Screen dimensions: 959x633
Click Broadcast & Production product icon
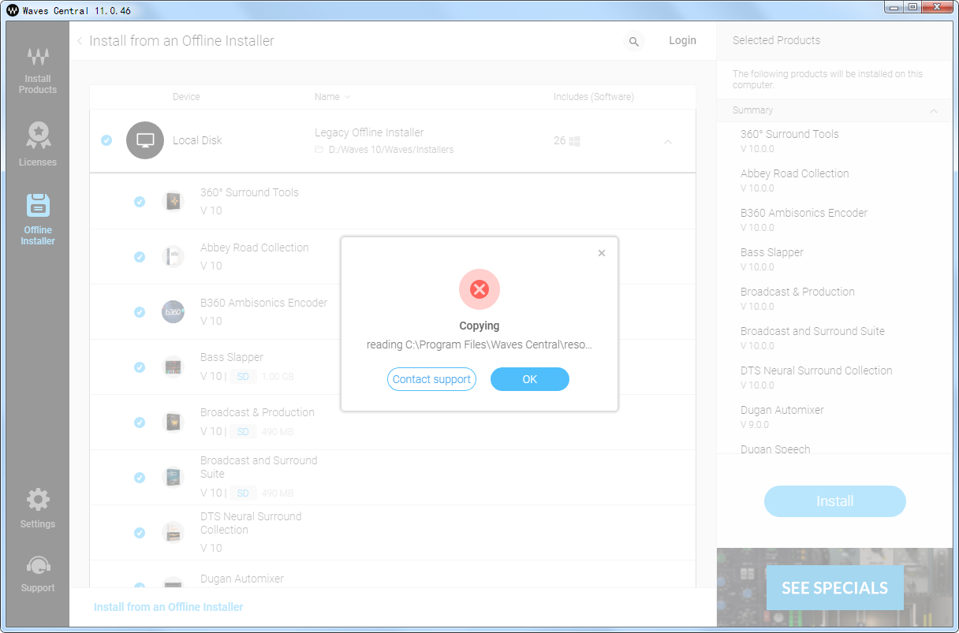tap(173, 423)
